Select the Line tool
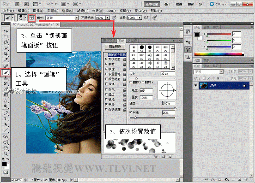The width and height of the screenshot is (255, 183). pyautogui.click(x=6, y=130)
